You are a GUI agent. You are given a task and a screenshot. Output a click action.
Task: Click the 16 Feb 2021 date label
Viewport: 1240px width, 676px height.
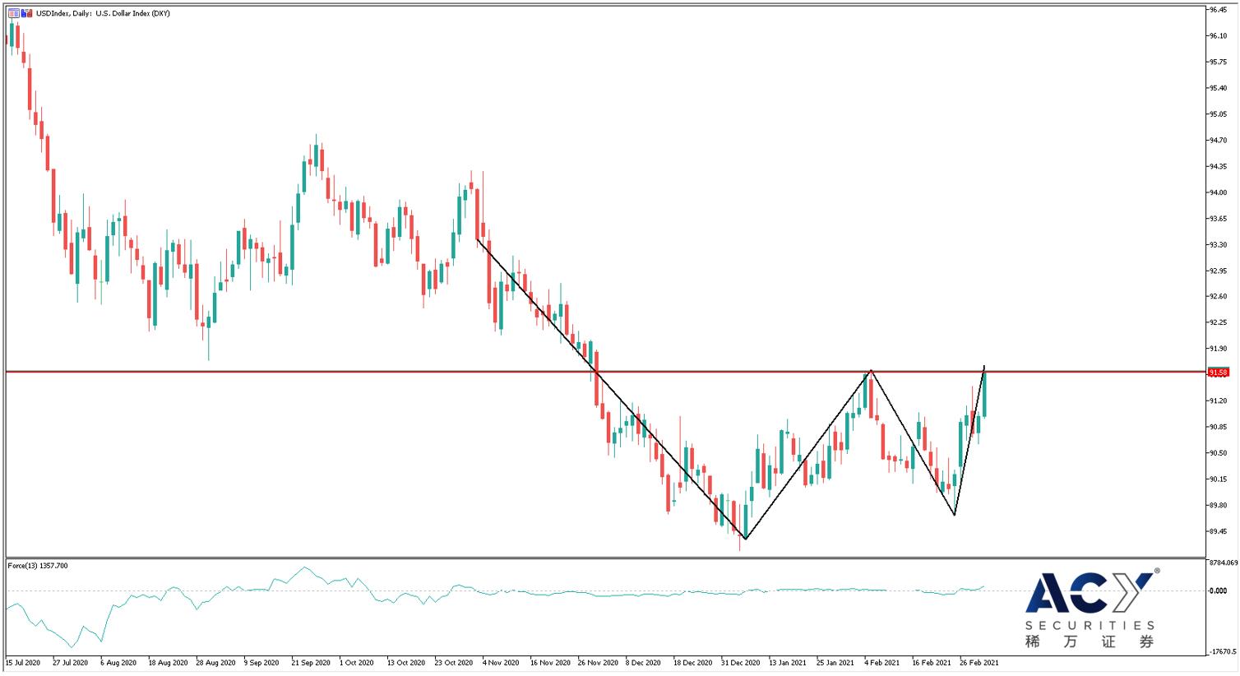tap(932, 662)
